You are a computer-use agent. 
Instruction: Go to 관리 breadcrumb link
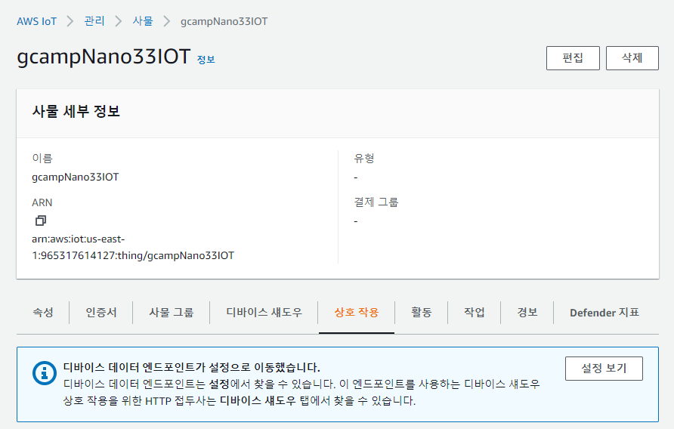pos(94,20)
